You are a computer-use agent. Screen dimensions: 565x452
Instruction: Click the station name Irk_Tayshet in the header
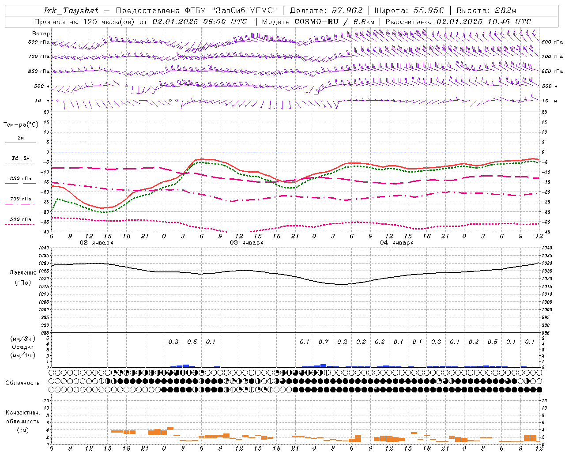point(71,11)
